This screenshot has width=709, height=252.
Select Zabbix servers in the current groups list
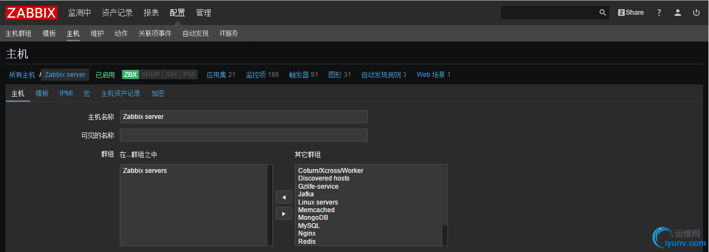pos(145,171)
